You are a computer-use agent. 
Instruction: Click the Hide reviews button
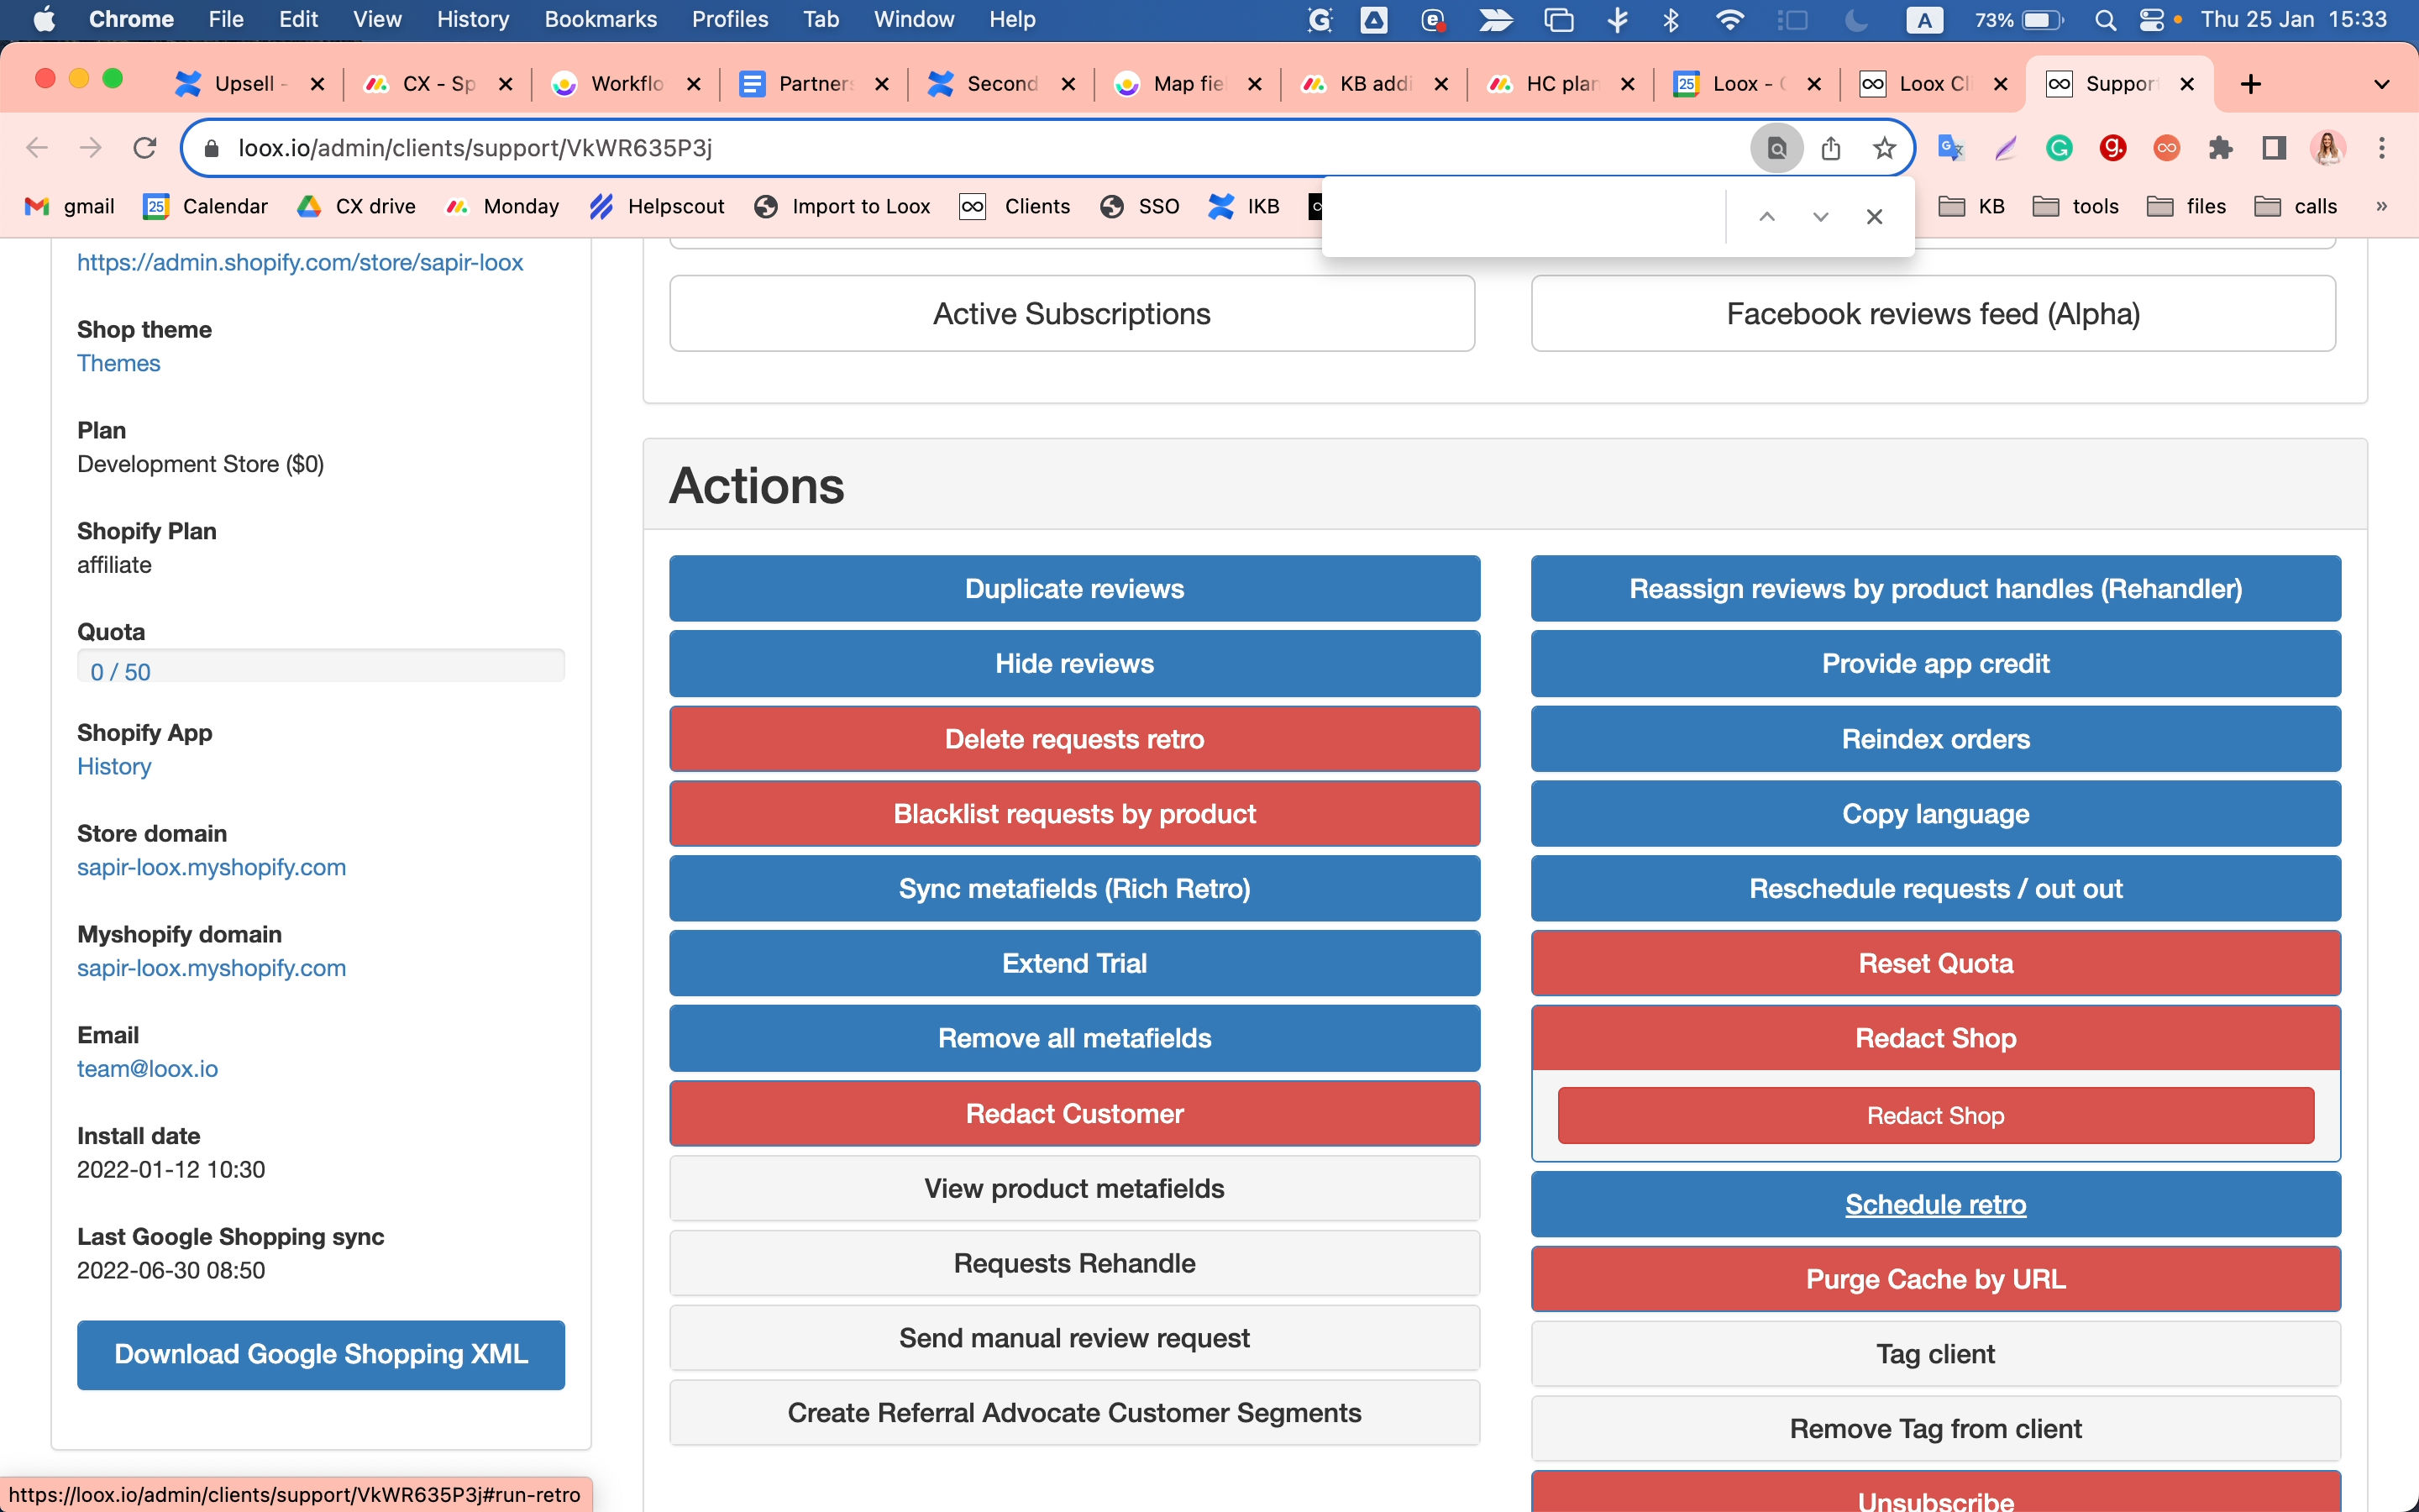click(1074, 663)
